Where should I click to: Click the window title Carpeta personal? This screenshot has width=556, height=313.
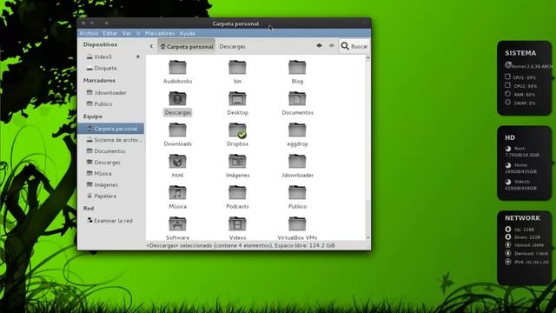click(x=235, y=23)
